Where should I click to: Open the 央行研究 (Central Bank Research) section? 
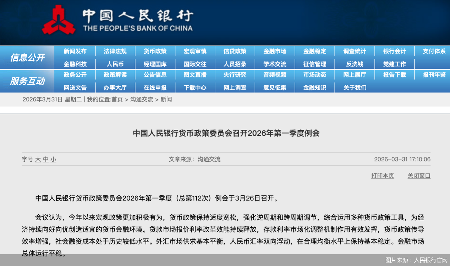pos(235,75)
